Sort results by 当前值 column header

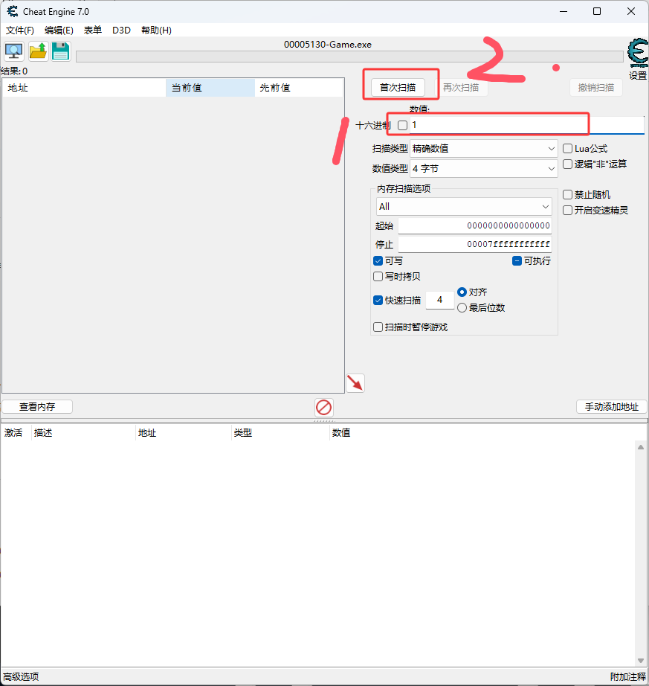click(210, 88)
